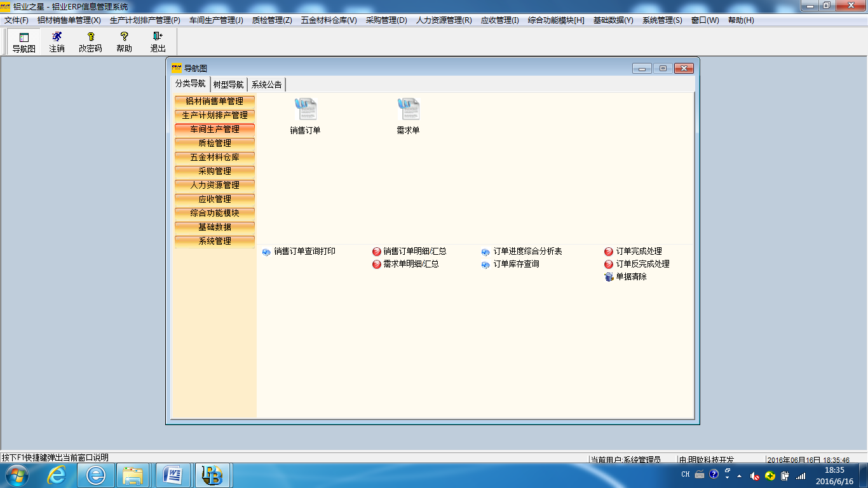Open the 帮助 help toolbar icon
Image resolution: width=868 pixels, height=488 pixels.
pos(124,42)
